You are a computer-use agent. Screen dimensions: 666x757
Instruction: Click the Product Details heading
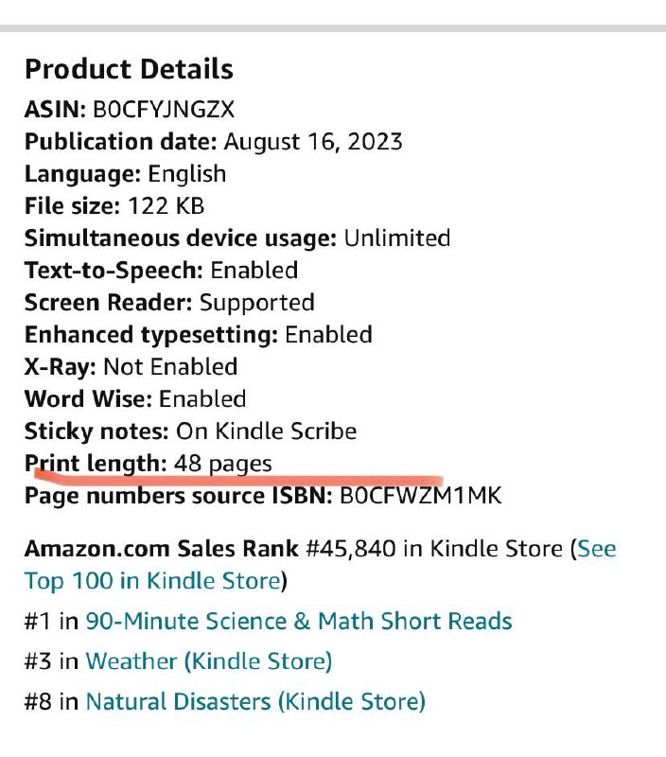pyautogui.click(x=129, y=69)
